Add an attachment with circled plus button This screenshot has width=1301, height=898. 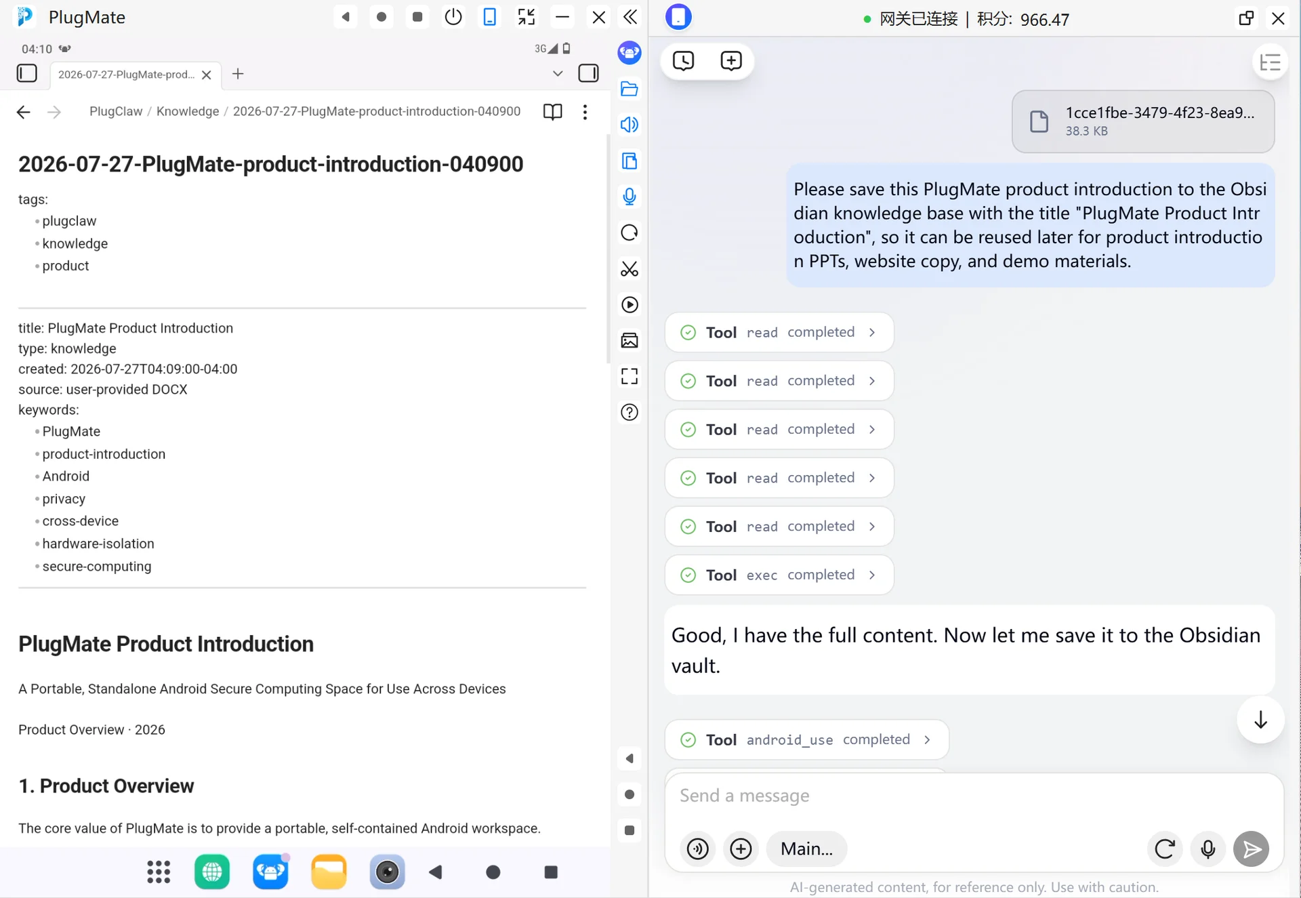pyautogui.click(x=741, y=849)
